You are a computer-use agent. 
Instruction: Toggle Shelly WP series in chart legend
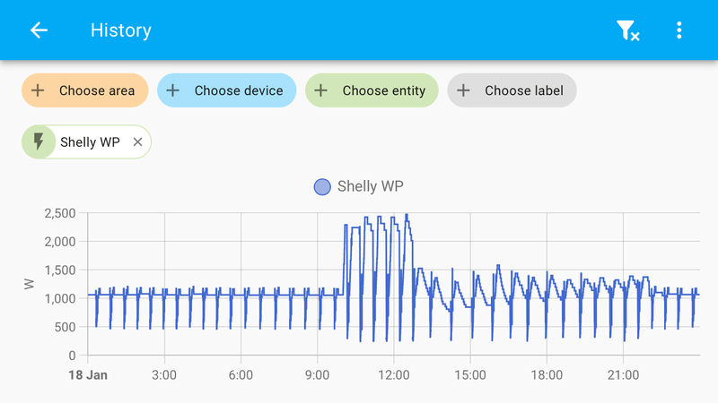[x=369, y=187]
